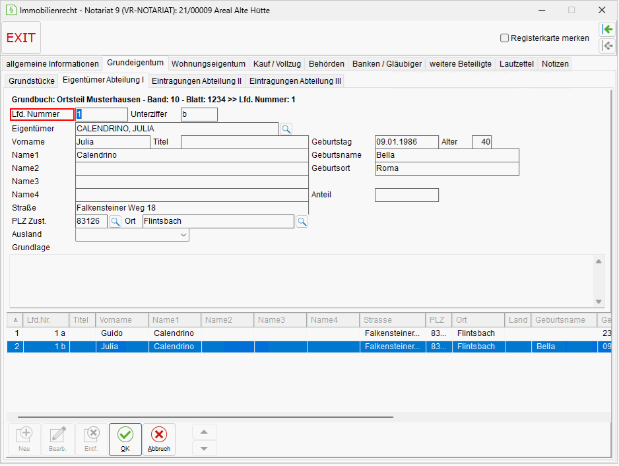Click the green arrow jump-to-start icon
The image size is (619, 466).
[608, 29]
